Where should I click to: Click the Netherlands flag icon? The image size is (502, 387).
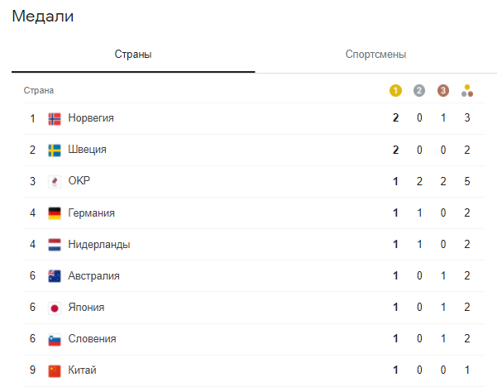click(x=55, y=244)
